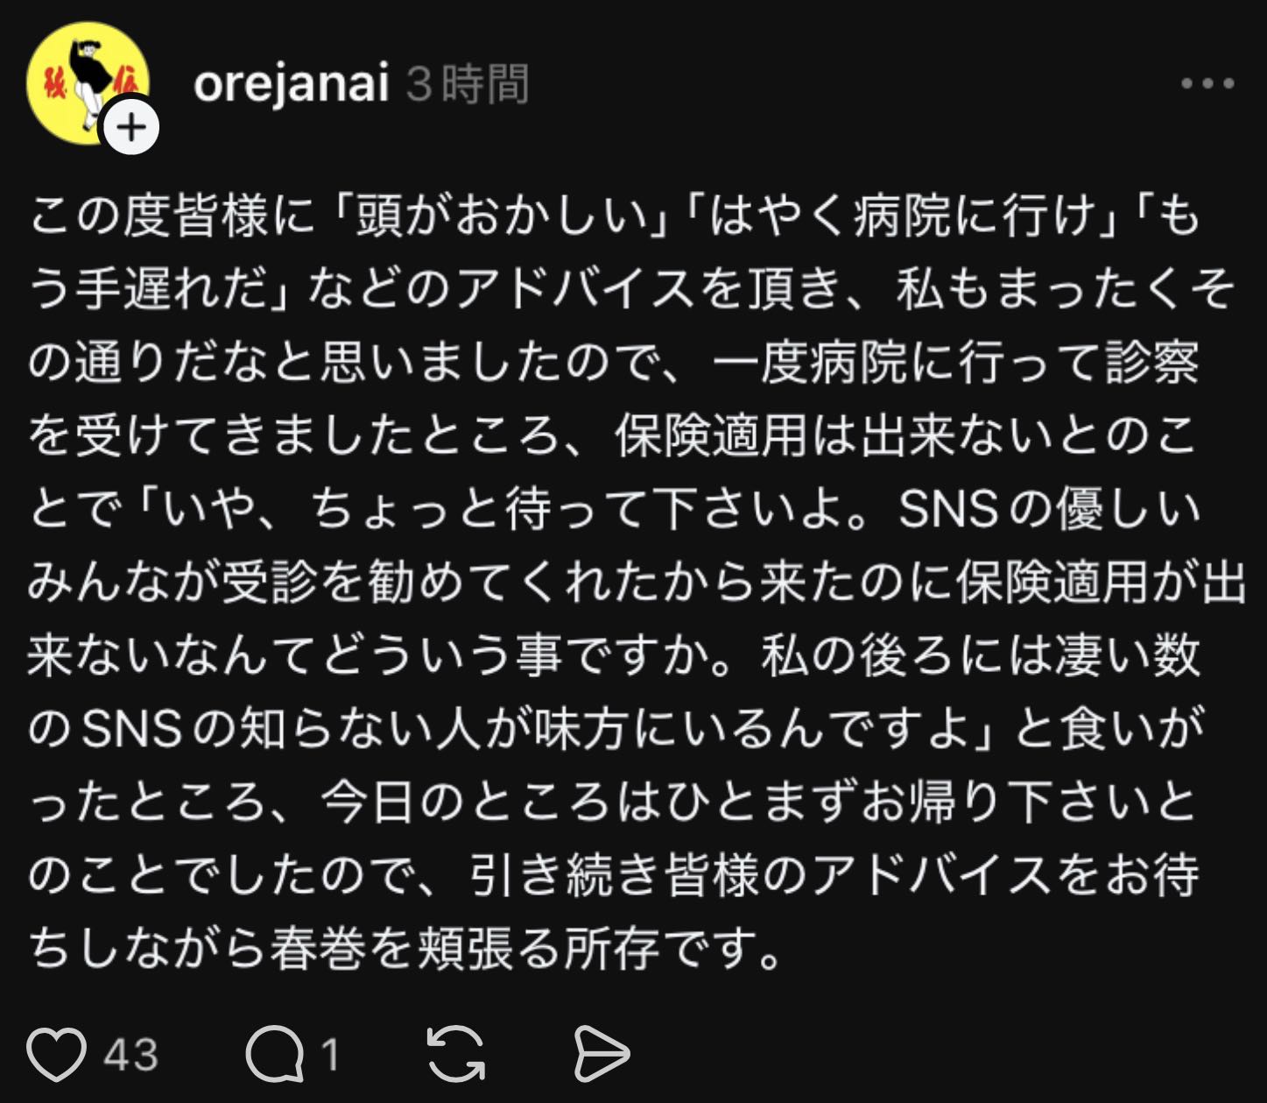Click the post line starting のSNSの知らない人
1267x1103 pixels.
click(x=613, y=729)
